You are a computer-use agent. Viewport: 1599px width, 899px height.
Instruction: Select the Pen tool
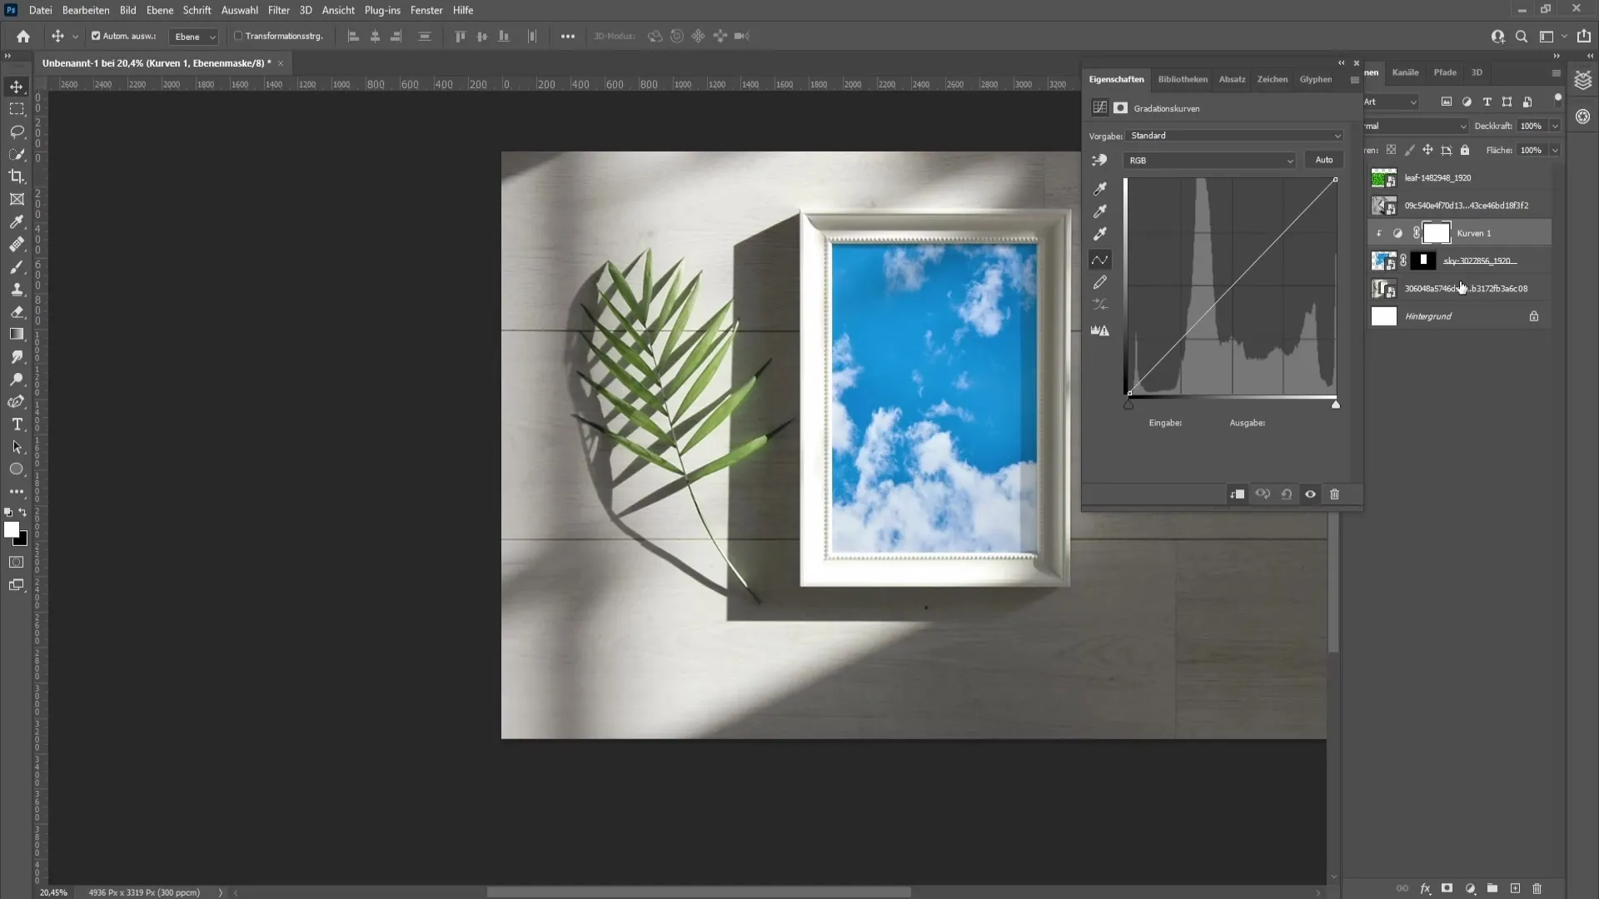17,401
